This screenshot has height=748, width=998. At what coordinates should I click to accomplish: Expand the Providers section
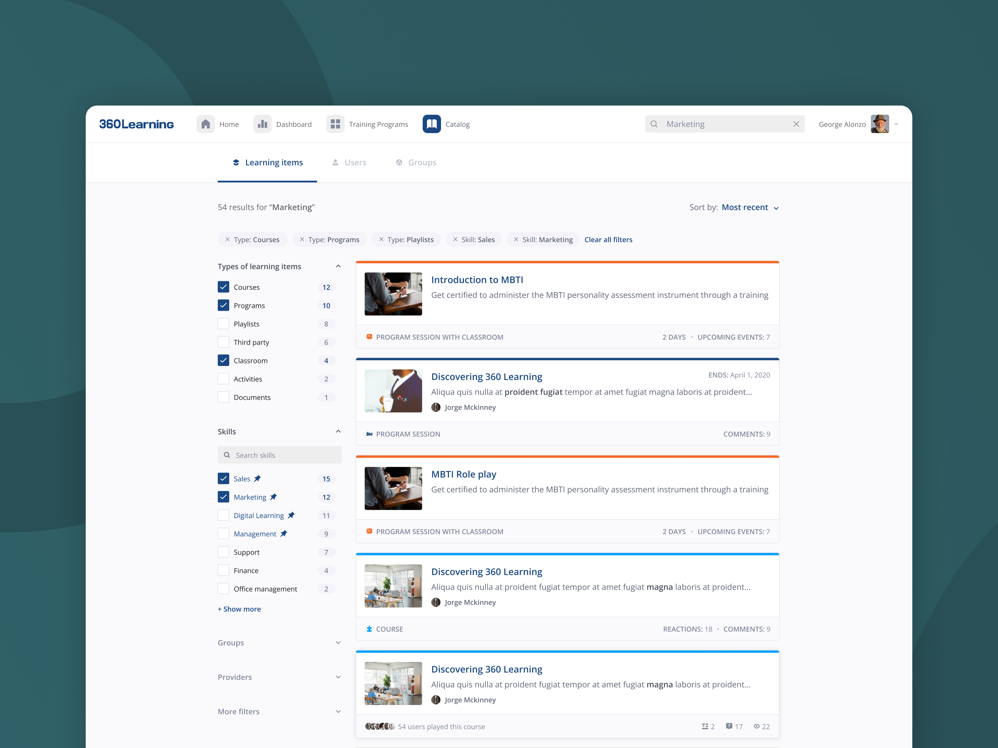point(338,677)
